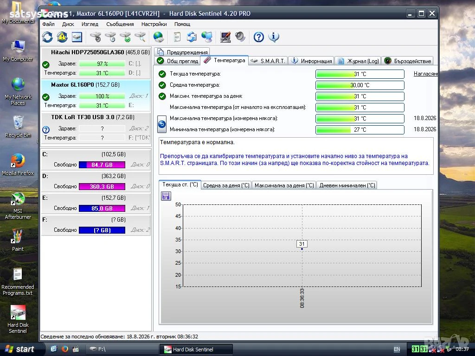Screen dimensions: 475x356
Task: Open Mozilla Firefox desktop shortcut
Action: 18,165
